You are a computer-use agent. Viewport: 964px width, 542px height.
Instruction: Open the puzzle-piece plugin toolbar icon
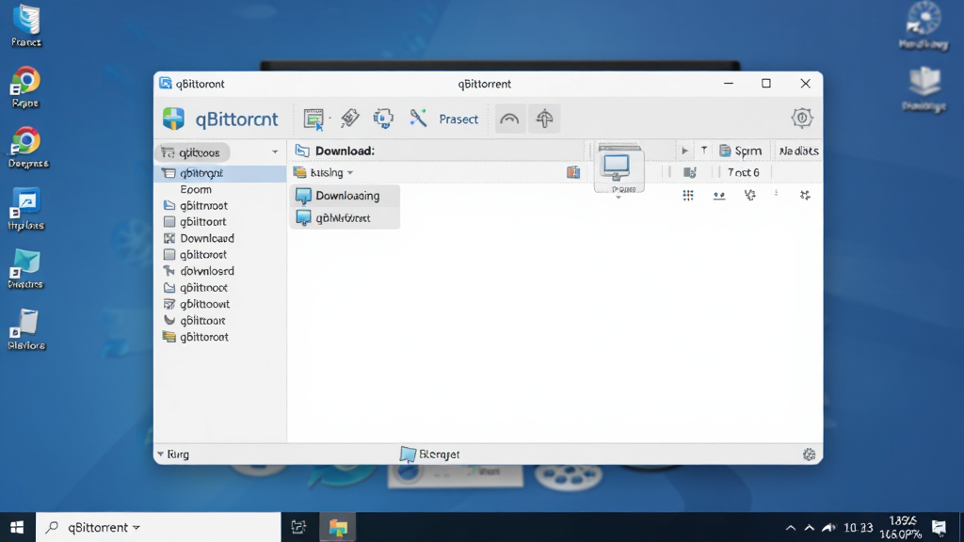click(383, 118)
